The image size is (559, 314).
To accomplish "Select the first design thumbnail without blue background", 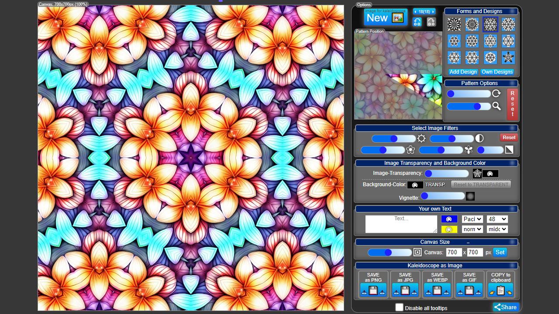I will click(454, 24).
